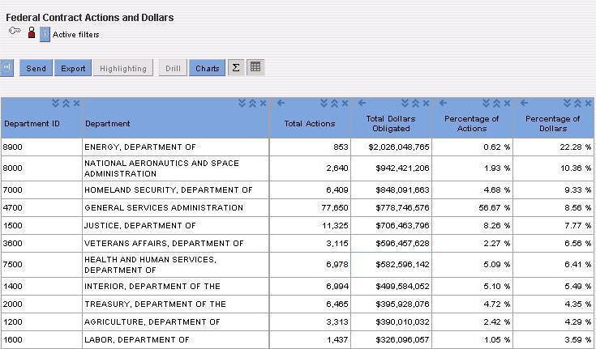This screenshot has width=596, height=349.
Task: Click the Highlighting button
Action: coord(123,68)
